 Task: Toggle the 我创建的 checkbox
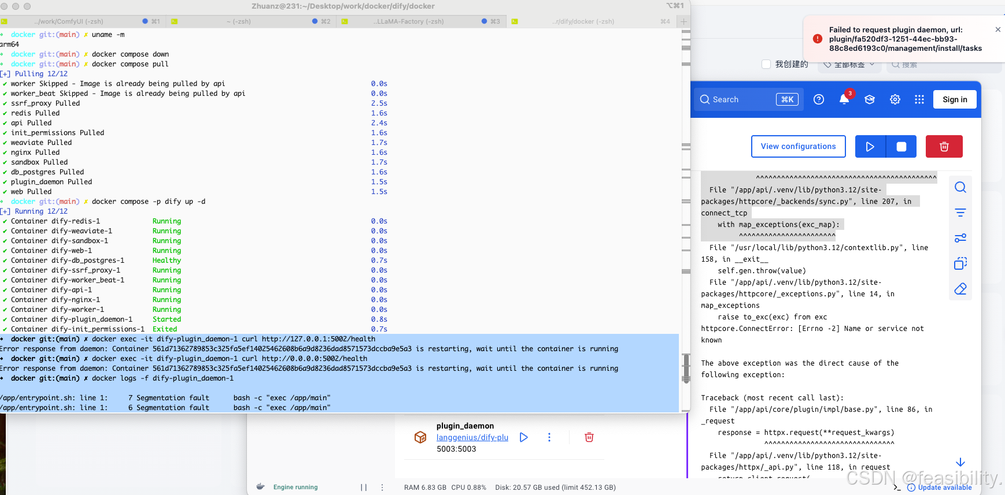pyautogui.click(x=766, y=64)
